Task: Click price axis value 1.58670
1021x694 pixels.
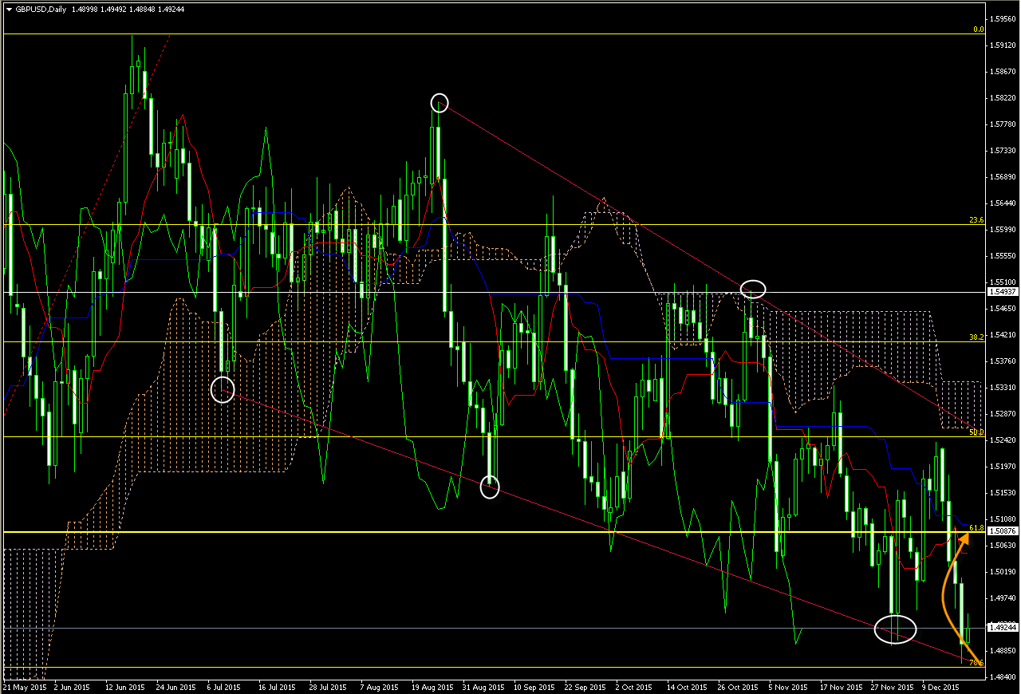Action: (1003, 71)
